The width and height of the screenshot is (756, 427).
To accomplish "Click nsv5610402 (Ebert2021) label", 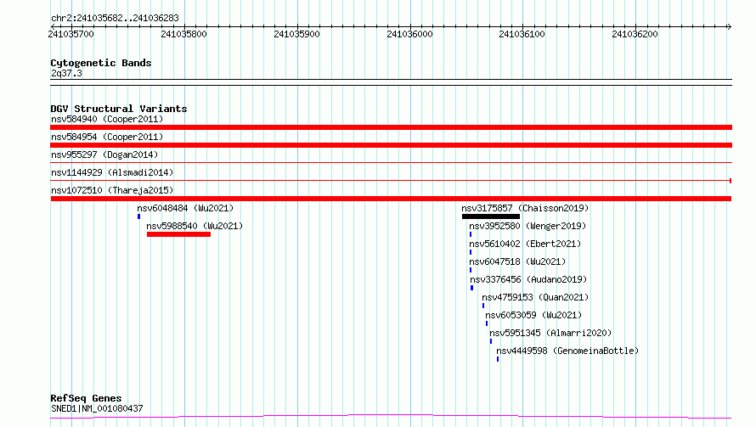I will 525,244.
